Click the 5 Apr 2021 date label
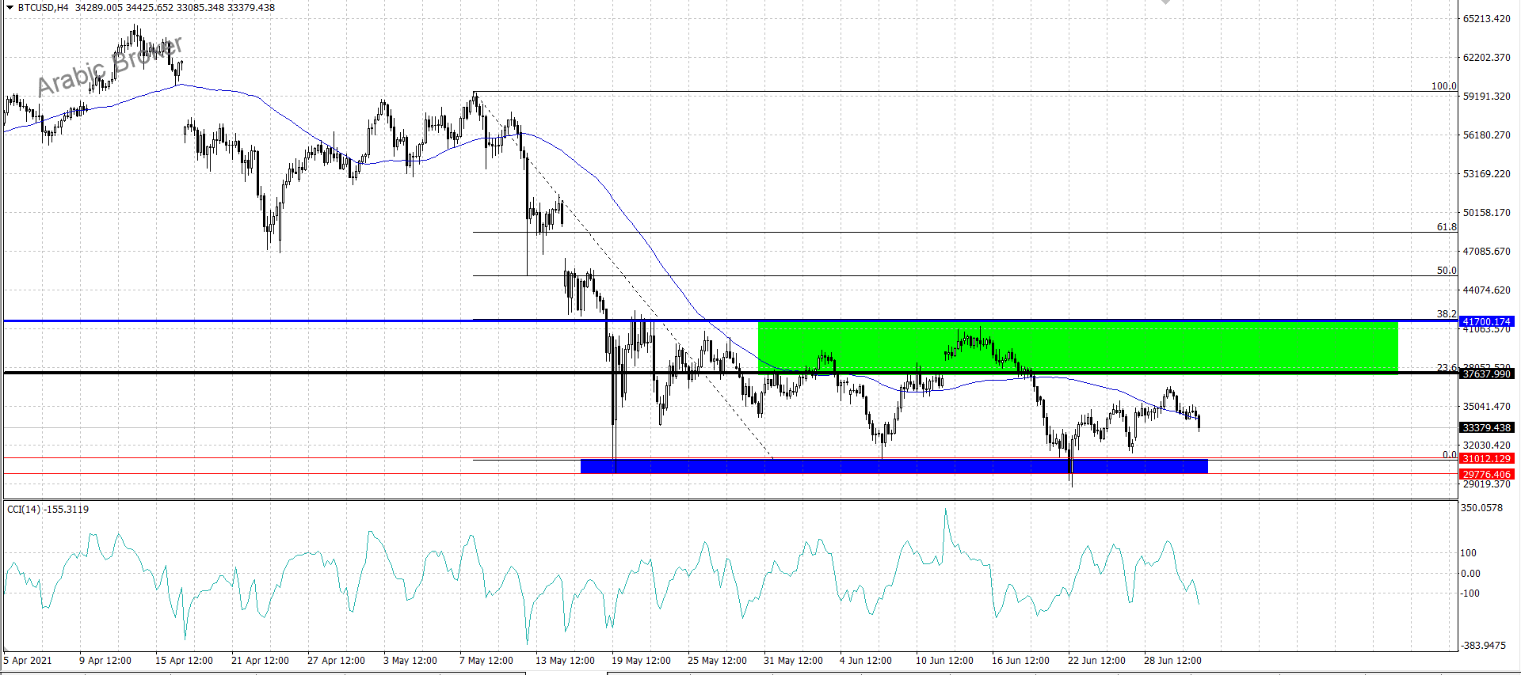1521x675 pixels. point(28,661)
